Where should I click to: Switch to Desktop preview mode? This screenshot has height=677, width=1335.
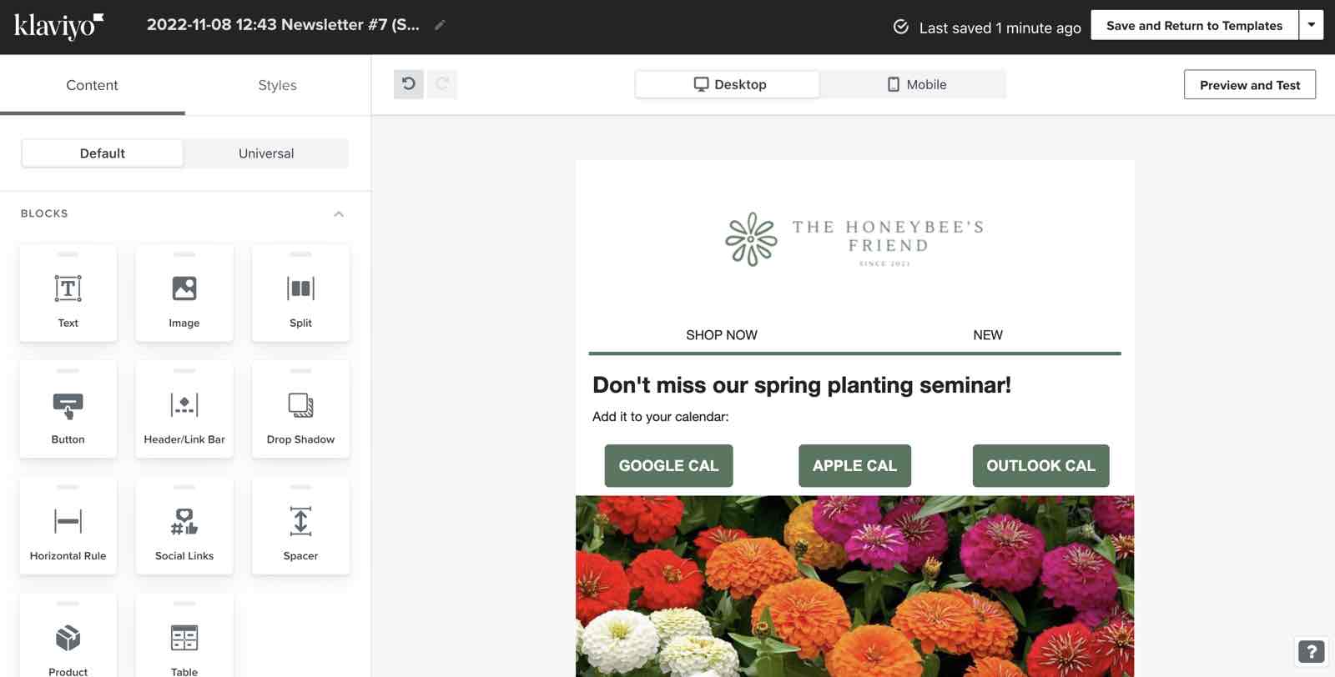point(728,84)
